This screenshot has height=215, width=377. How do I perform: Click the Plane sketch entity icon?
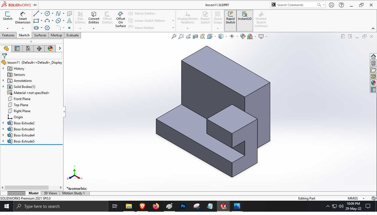(69, 14)
